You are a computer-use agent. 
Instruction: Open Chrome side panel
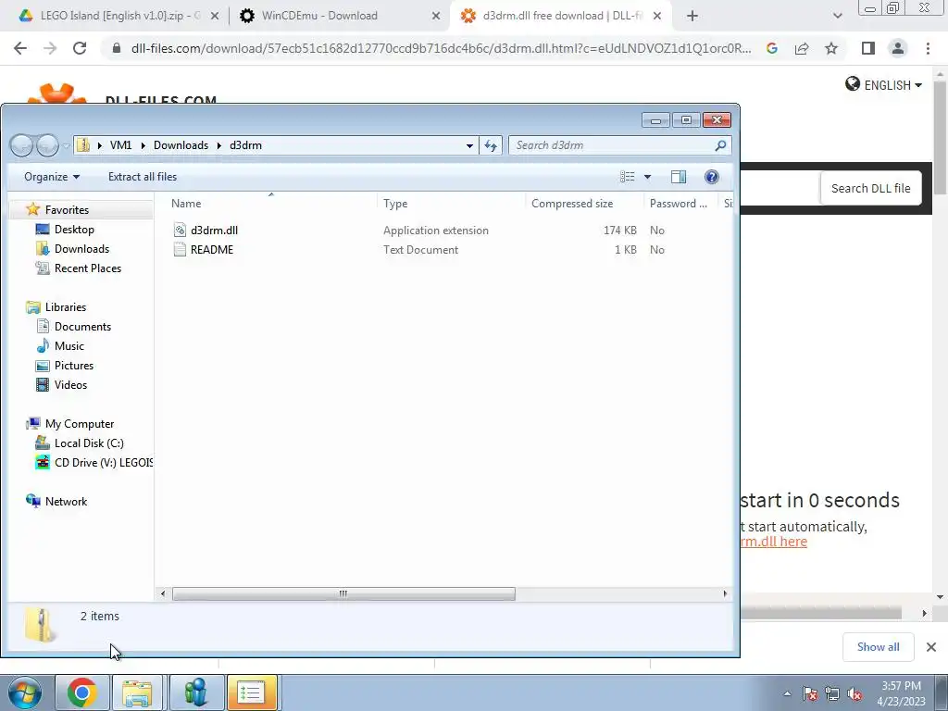pos(868,48)
